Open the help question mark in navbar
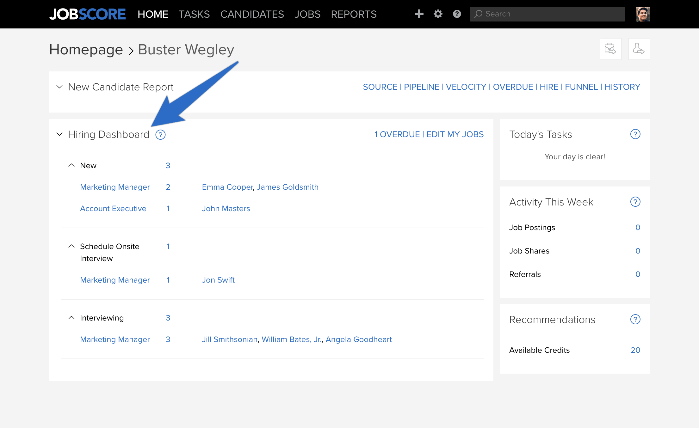Screen dimensions: 699x428 457,14
